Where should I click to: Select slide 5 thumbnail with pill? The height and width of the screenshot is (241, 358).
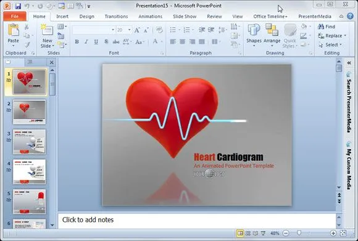29,202
